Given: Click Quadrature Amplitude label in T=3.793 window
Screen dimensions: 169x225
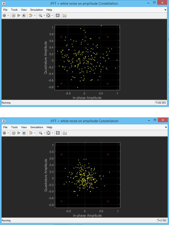Looking at the screenshot, I should [46, 175].
